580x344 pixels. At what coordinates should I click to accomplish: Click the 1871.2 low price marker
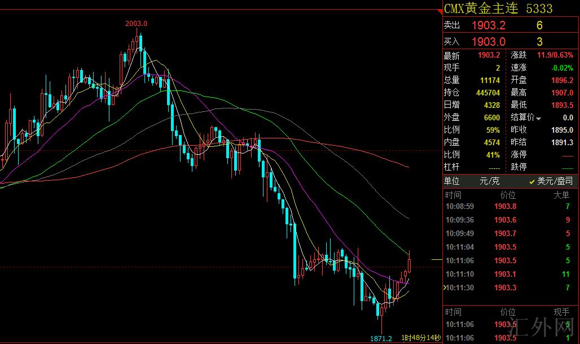381,338
